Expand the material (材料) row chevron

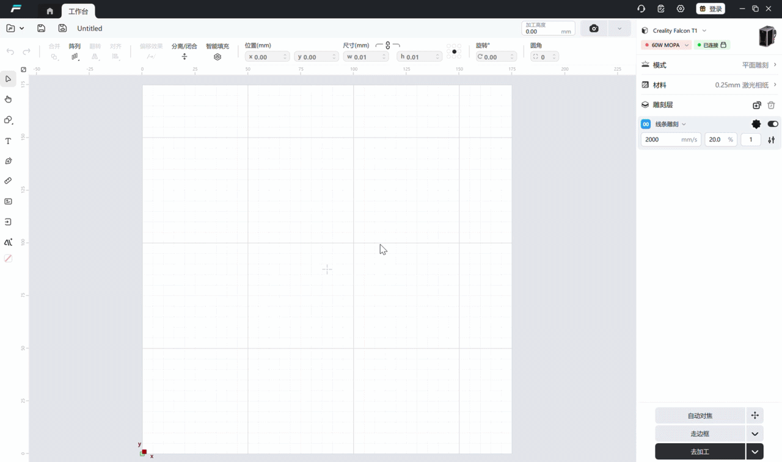click(775, 85)
